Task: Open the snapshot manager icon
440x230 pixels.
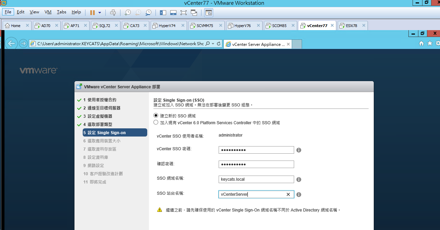Action: tap(148, 13)
